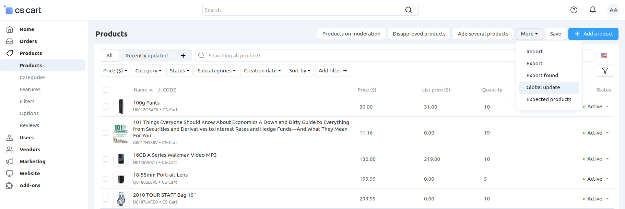Open Disapproved products
This screenshot has height=209, width=625.
click(419, 34)
